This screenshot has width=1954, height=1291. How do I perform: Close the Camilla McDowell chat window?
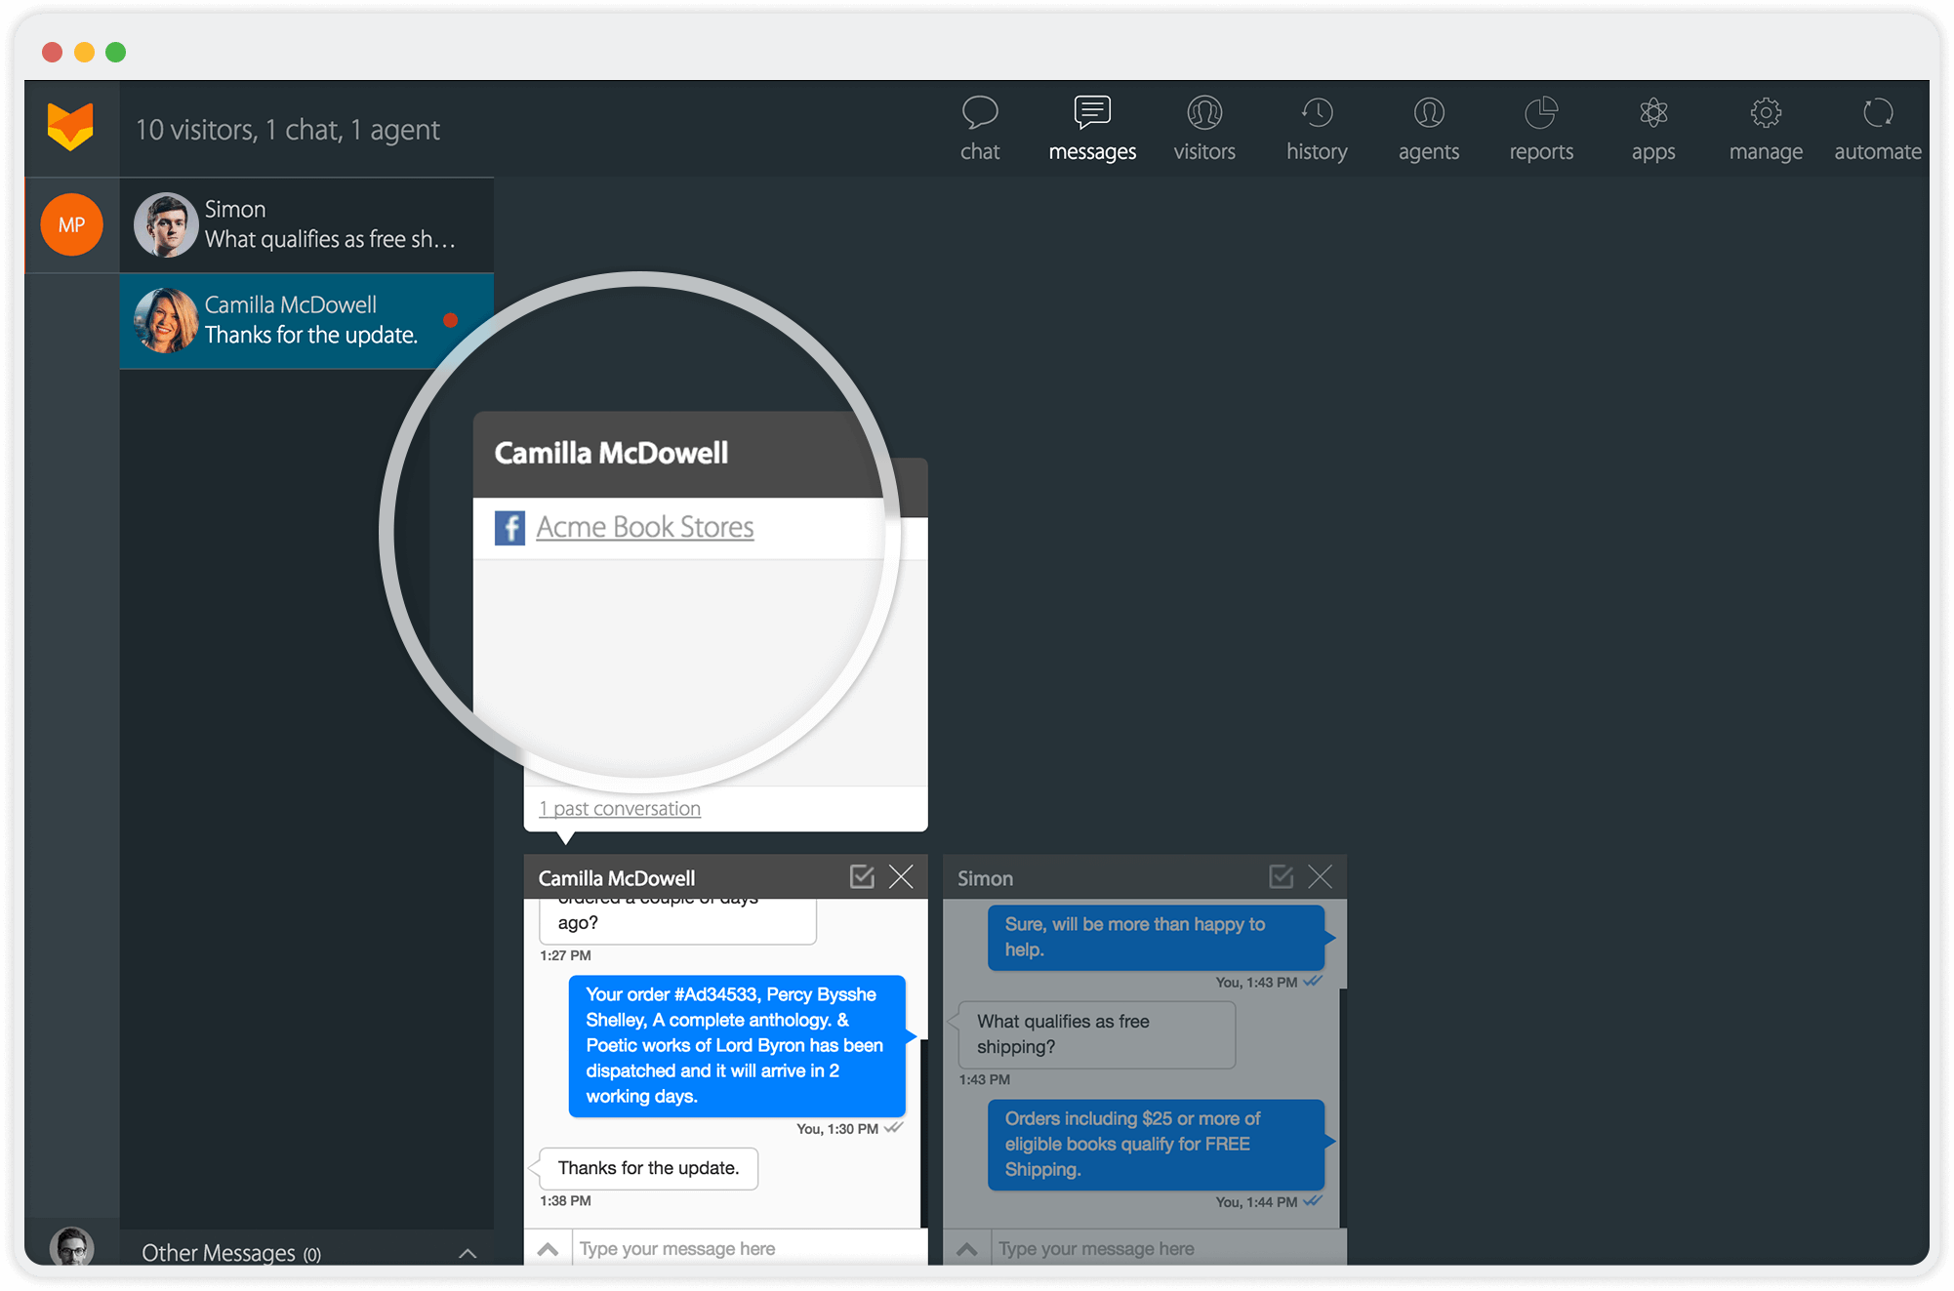901,876
